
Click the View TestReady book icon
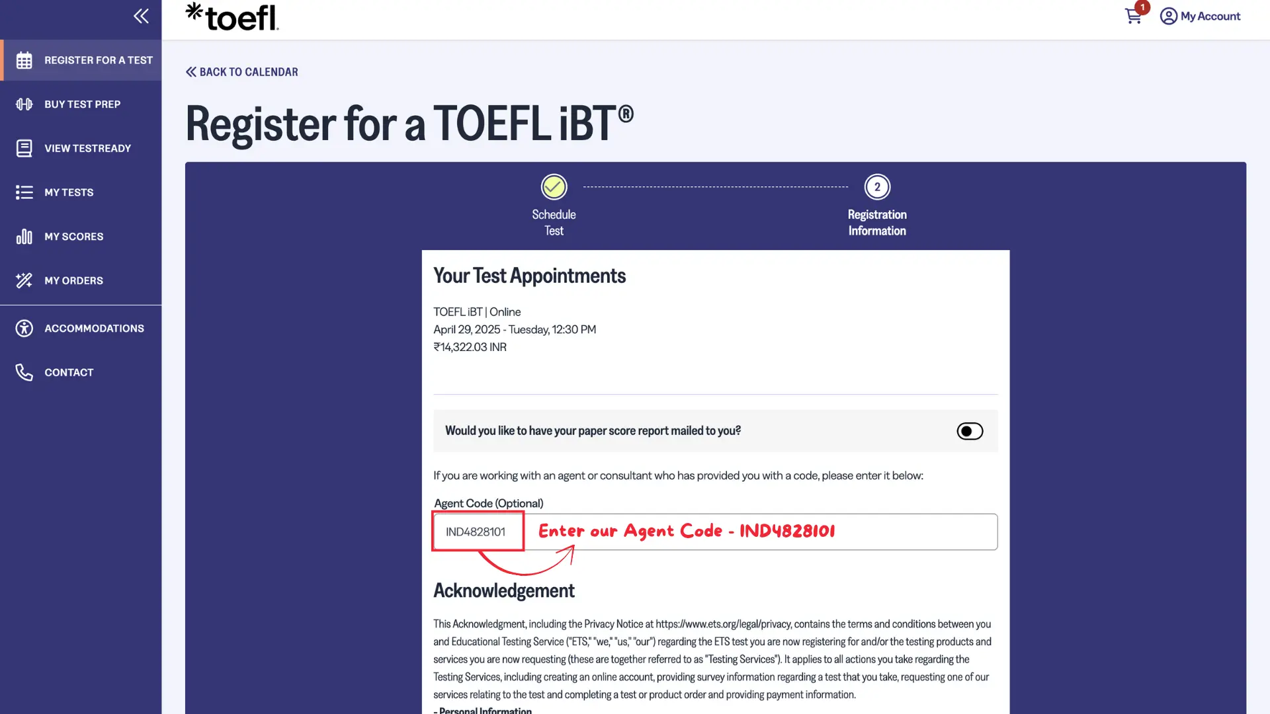click(24, 148)
